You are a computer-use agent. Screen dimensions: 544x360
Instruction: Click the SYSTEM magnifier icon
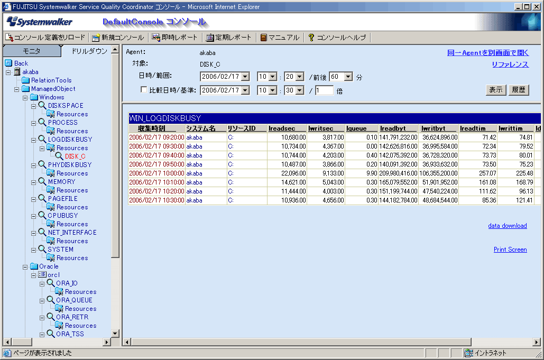point(42,249)
